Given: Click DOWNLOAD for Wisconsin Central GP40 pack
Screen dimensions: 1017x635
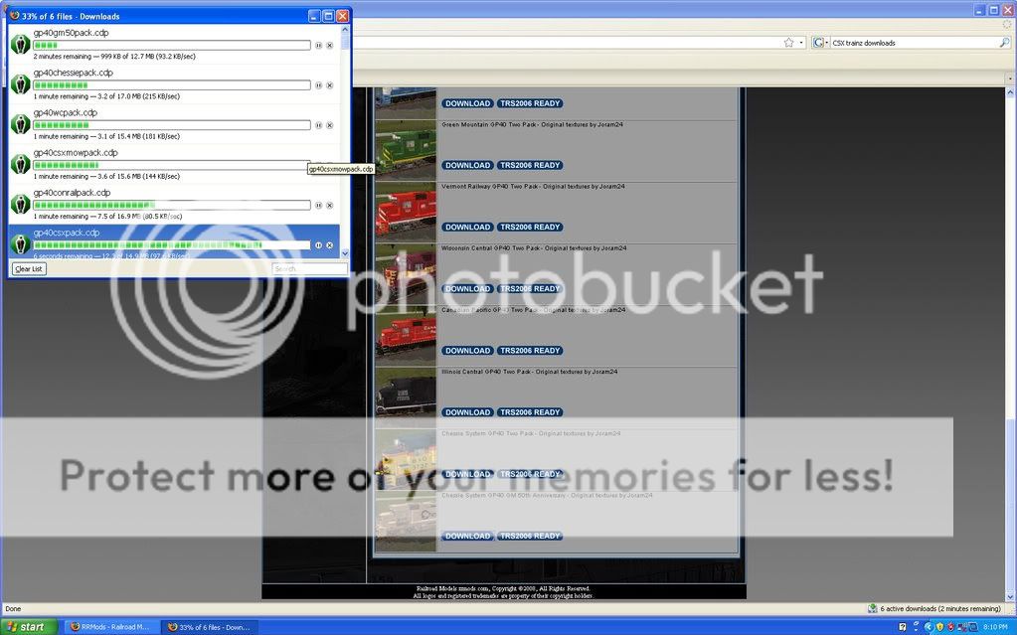Looking at the screenshot, I should pyautogui.click(x=467, y=288).
